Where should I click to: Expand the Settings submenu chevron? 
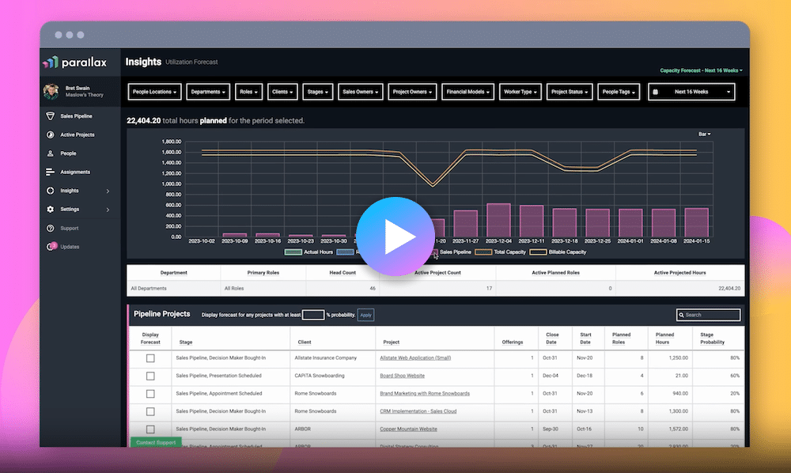click(x=108, y=210)
